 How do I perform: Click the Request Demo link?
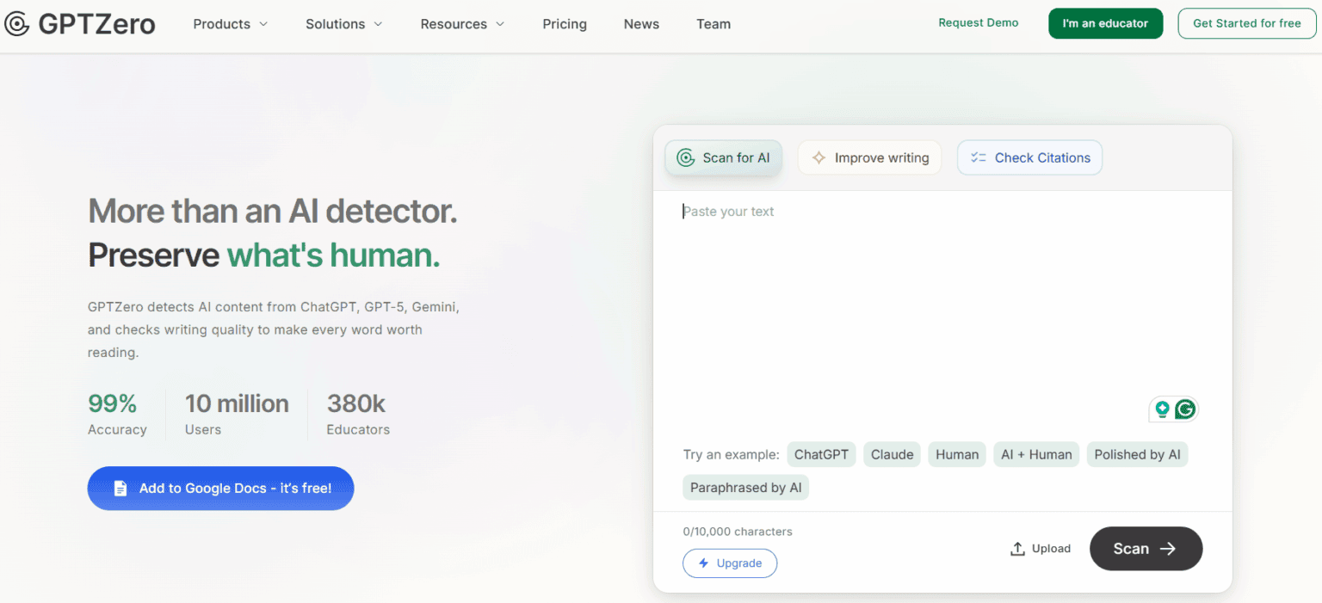click(x=978, y=22)
